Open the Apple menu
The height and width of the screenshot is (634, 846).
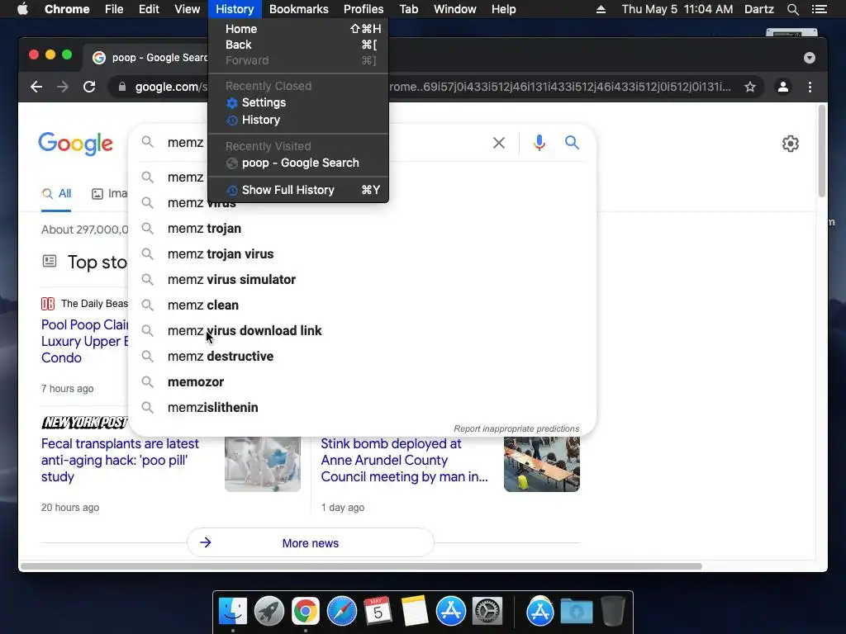click(x=22, y=9)
